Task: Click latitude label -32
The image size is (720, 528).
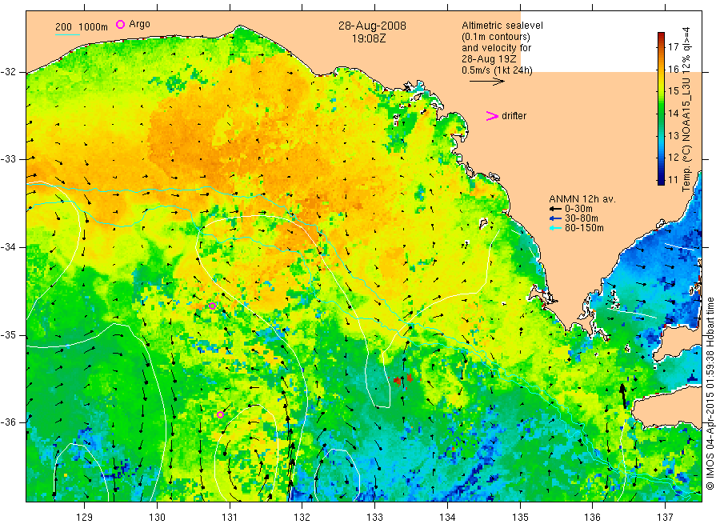Action: [8, 72]
